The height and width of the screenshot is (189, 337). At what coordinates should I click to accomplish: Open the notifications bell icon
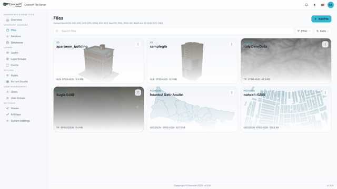coord(306,5)
